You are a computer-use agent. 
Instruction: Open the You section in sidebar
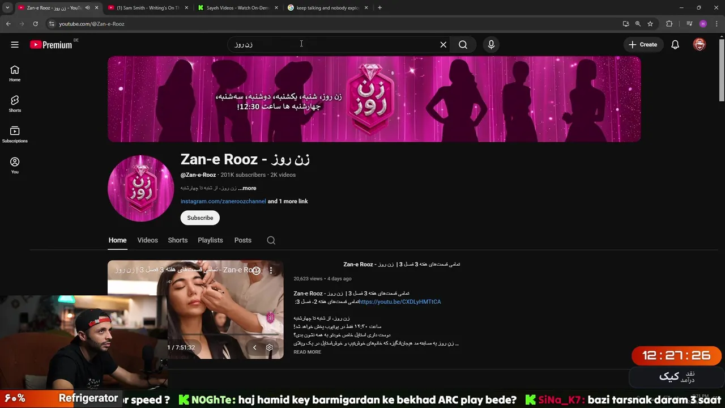(15, 165)
